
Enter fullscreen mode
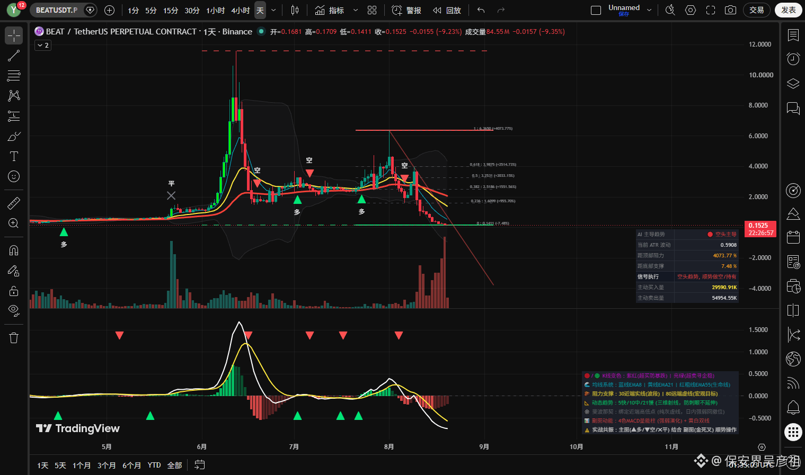coord(711,10)
